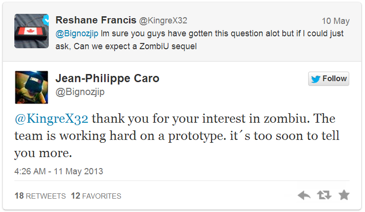This screenshot has width=365, height=212.
Task: Click the retweet icon
Action: (323, 195)
